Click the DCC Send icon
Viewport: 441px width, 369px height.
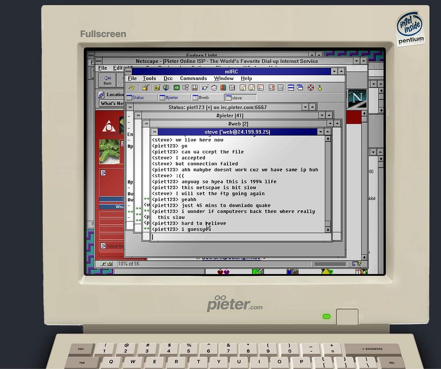243,87
